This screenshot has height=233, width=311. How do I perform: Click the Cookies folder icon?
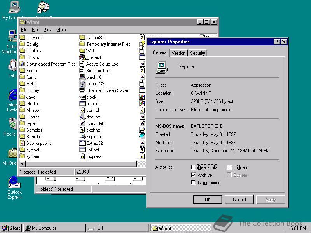(23, 50)
